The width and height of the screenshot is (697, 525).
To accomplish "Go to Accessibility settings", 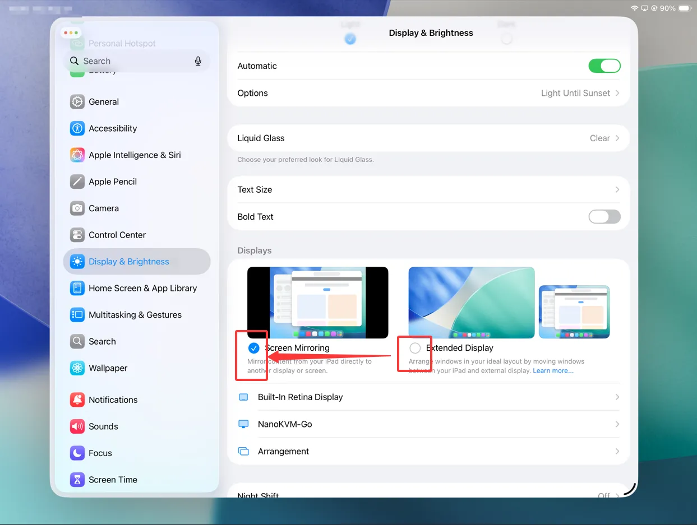I will coord(113,128).
